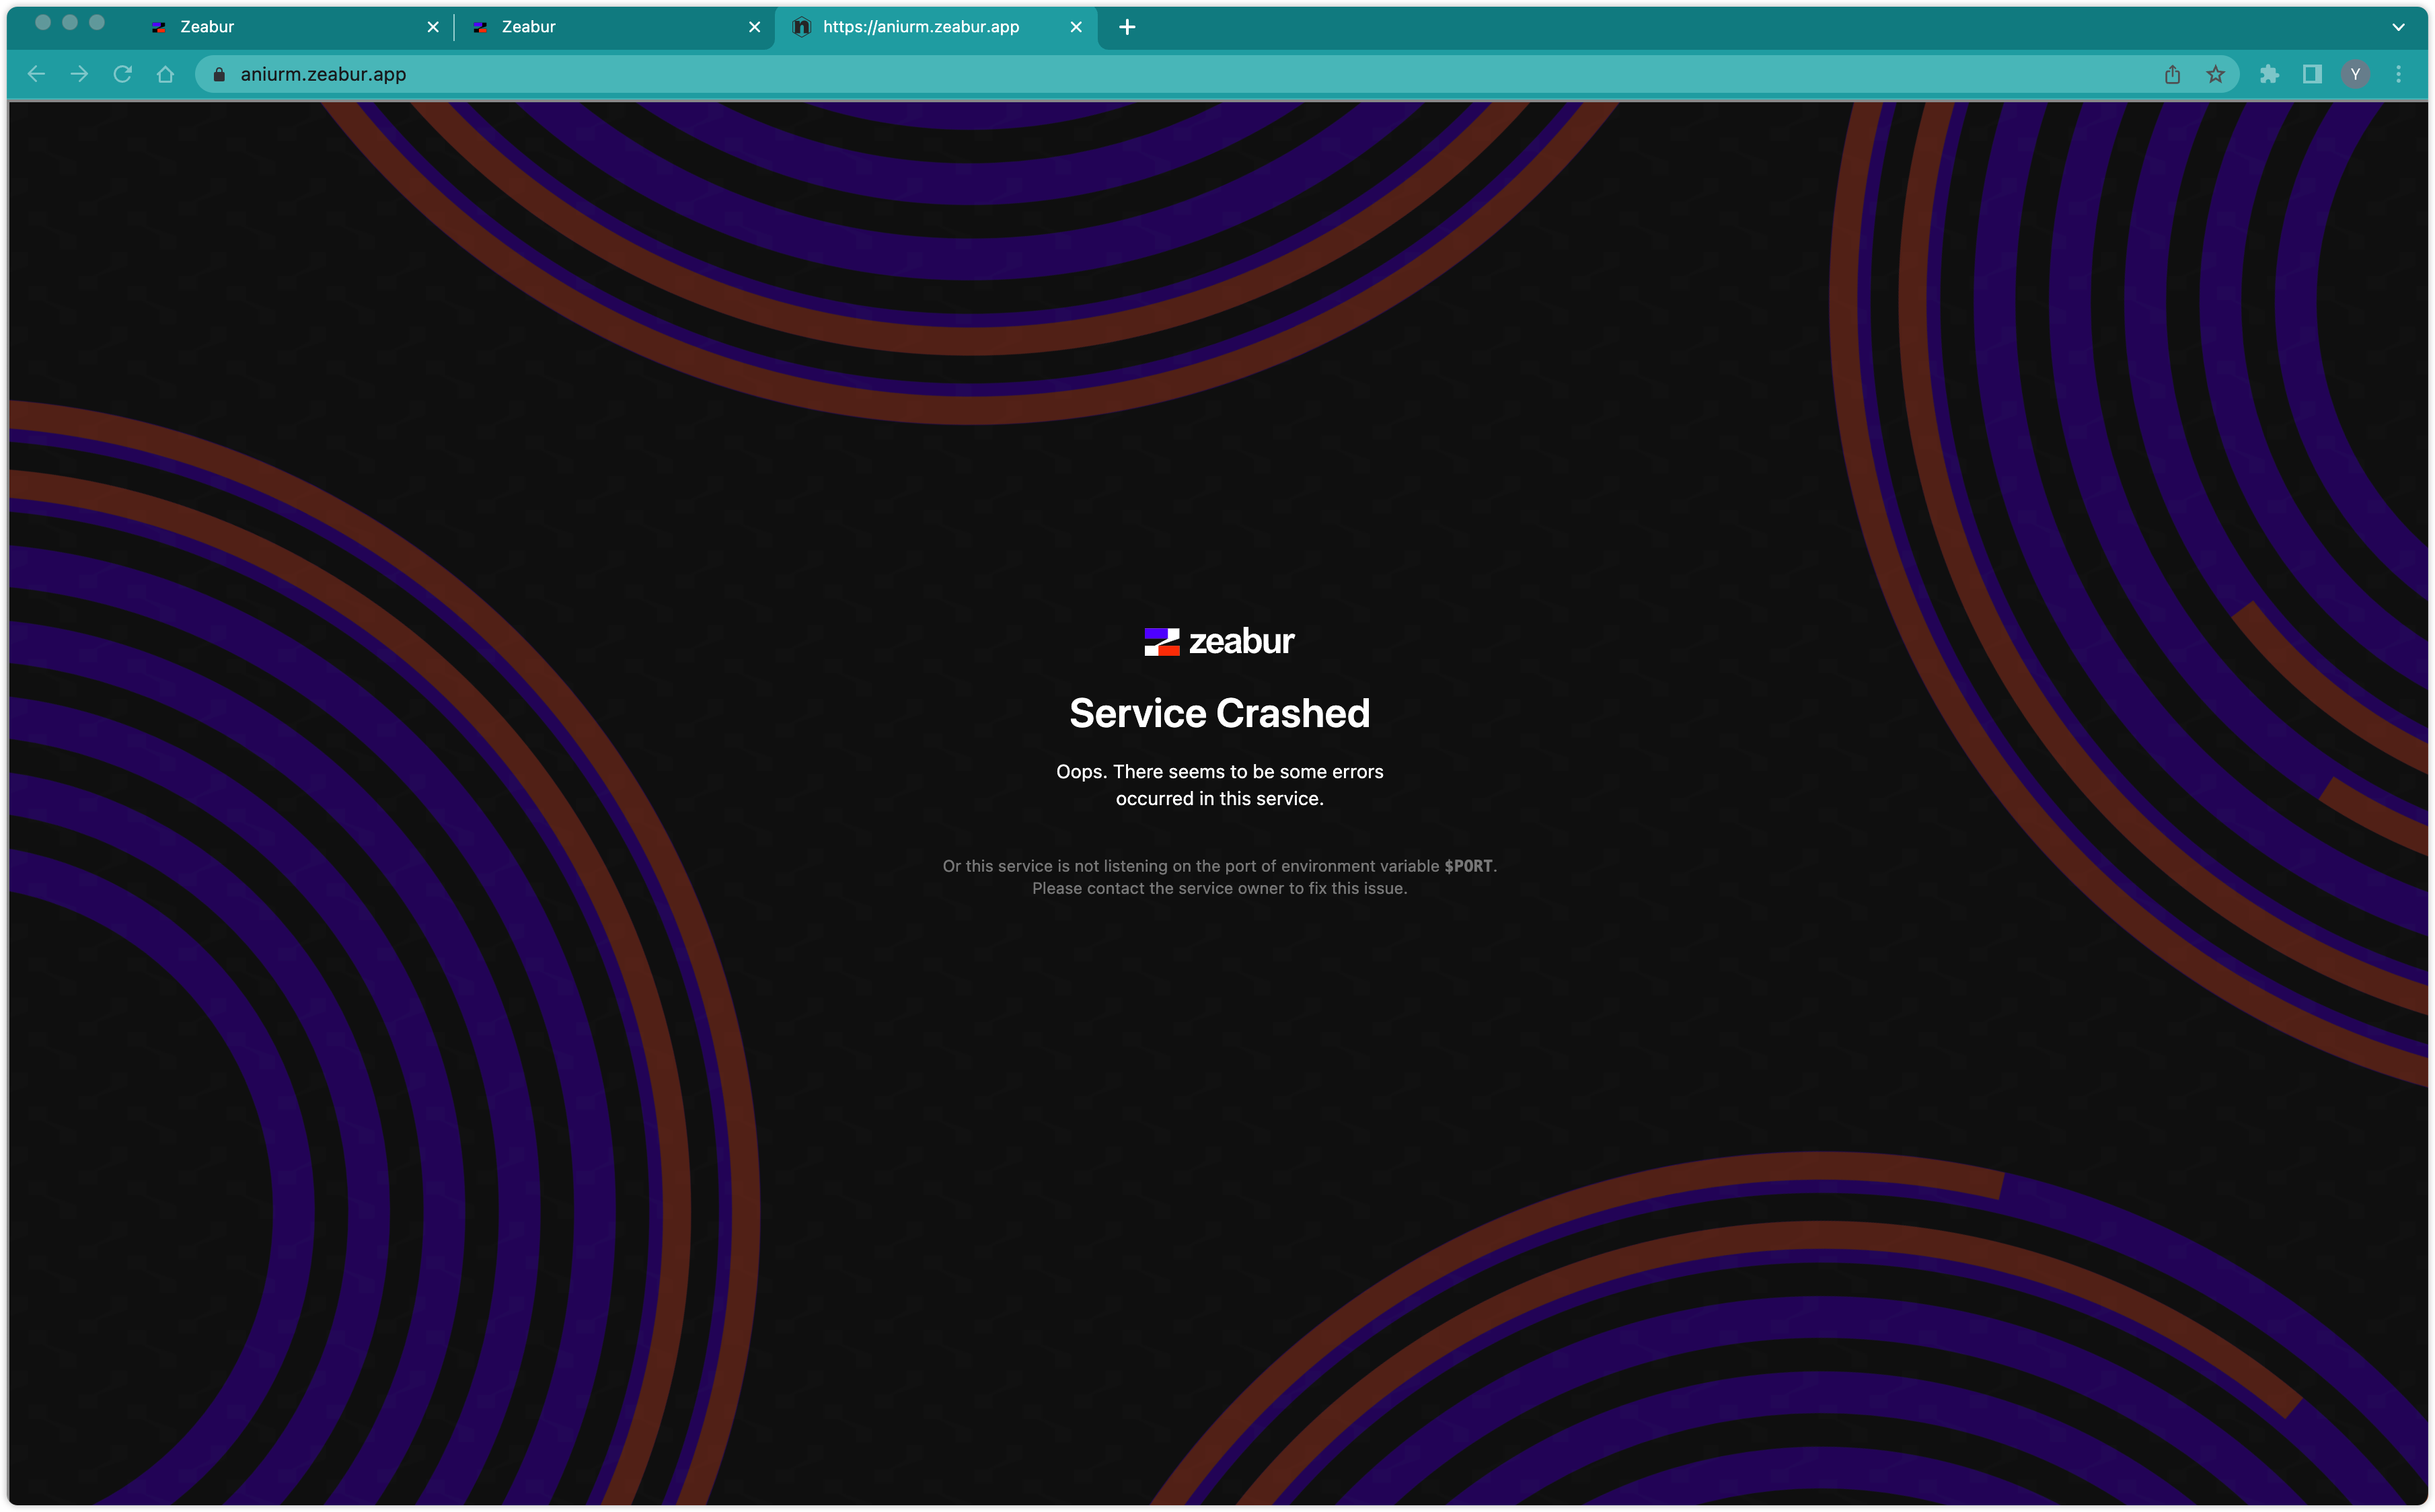Close the aniurm.zeabur.app tab

click(x=1076, y=27)
